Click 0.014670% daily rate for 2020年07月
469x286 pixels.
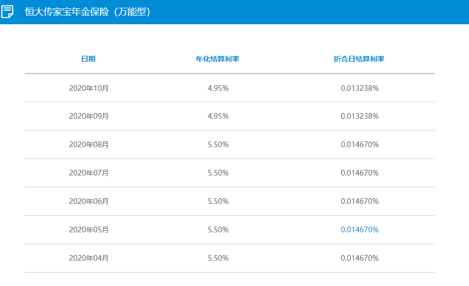(360, 172)
